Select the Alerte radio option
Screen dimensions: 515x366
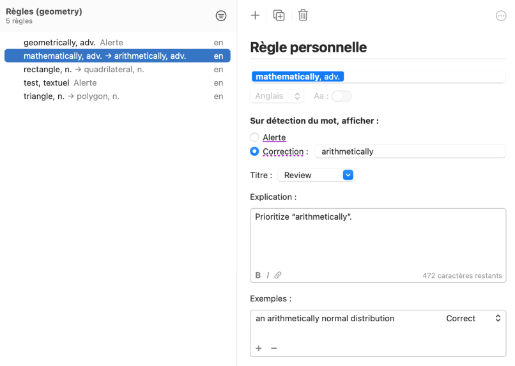[255, 137]
